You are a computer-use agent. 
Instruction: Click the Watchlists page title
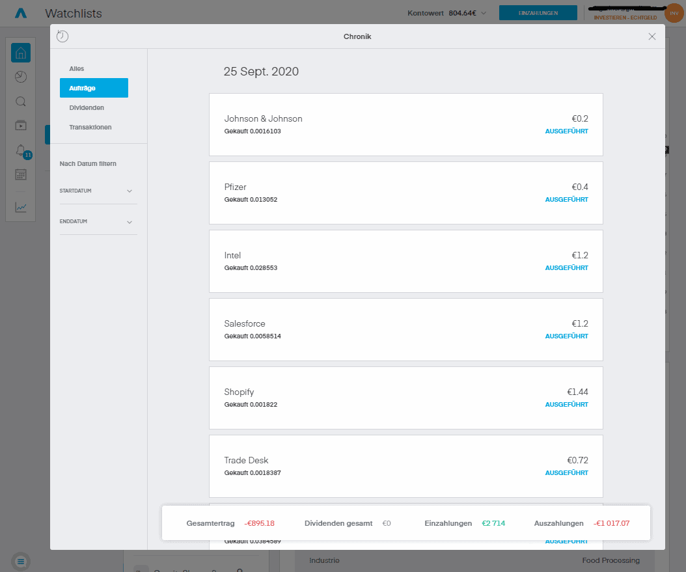[74, 14]
